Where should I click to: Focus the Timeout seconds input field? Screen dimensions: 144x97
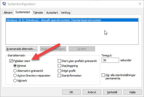point(110,60)
